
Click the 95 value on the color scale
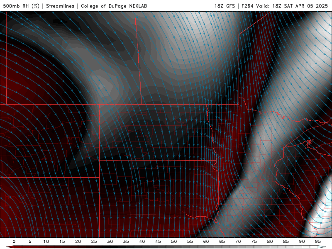pos(318,242)
